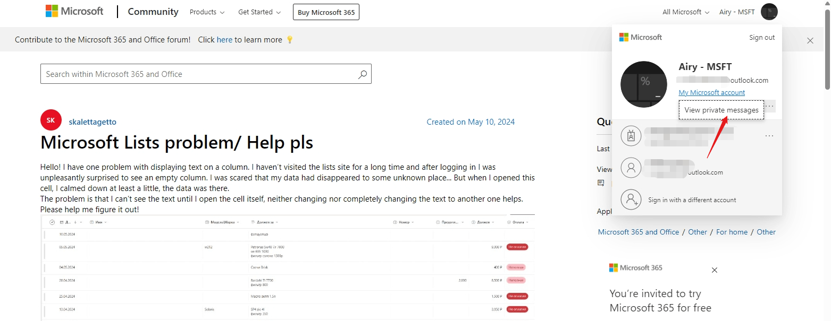
Task: Expand the Get Started dropdown menu
Action: pos(259,12)
